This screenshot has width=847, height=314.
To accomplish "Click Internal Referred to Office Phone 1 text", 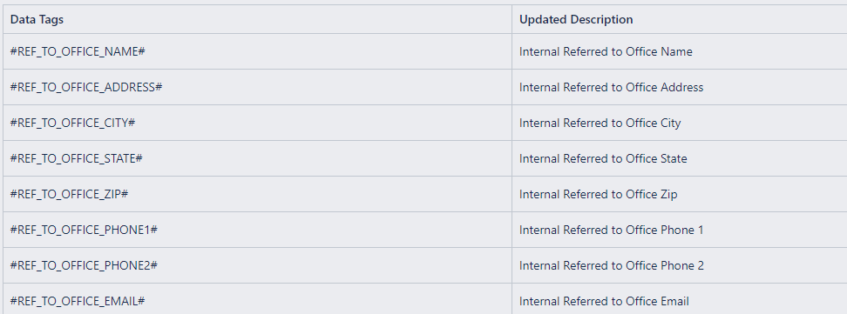I will [611, 230].
